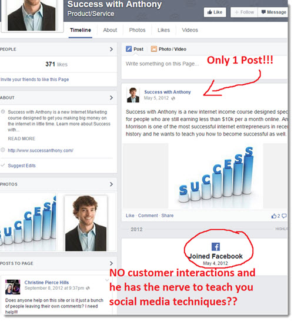The height and width of the screenshot is (321, 294).
Task: Click the Facebook logo above Joined Facebook
Action: tap(216, 246)
